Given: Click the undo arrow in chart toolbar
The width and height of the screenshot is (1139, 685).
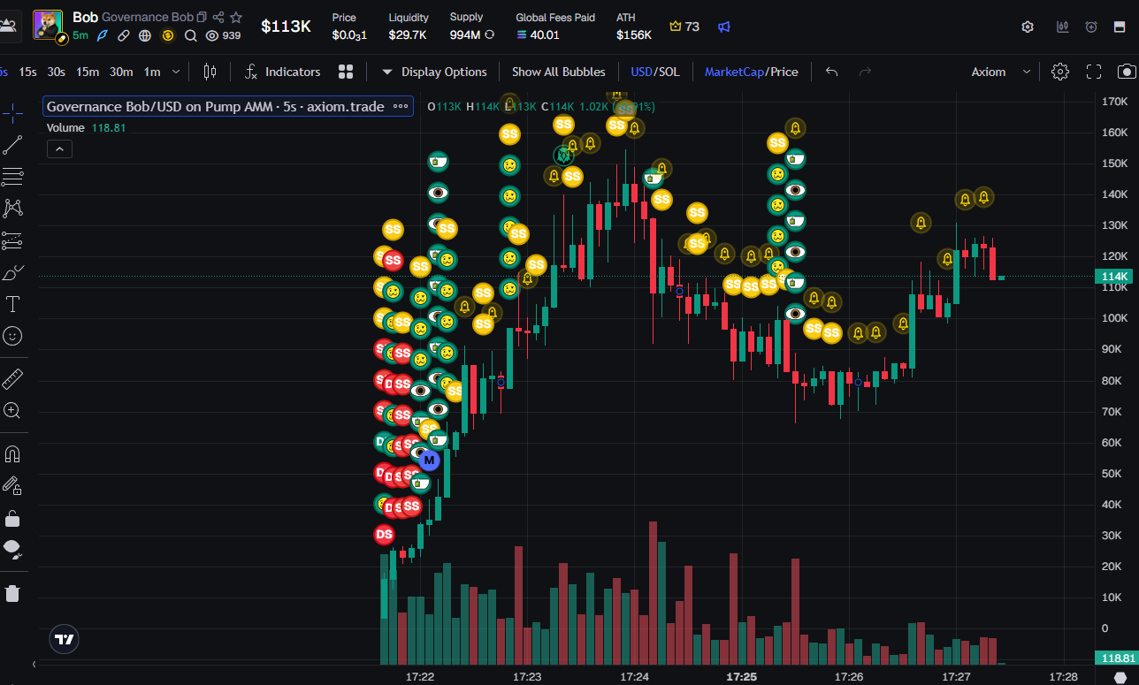Looking at the screenshot, I should pyautogui.click(x=831, y=72).
